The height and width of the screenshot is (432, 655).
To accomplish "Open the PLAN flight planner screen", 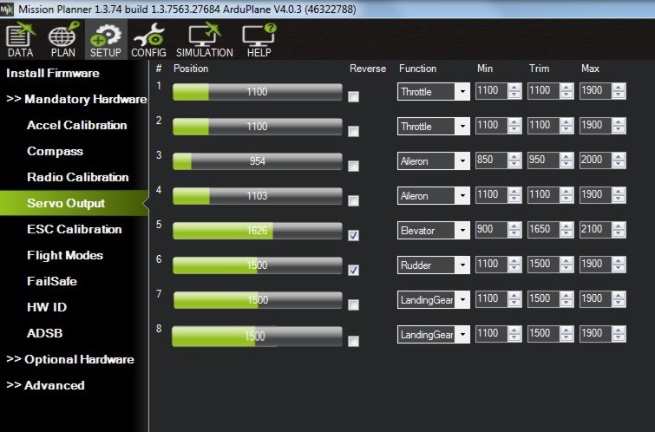I will [x=63, y=40].
